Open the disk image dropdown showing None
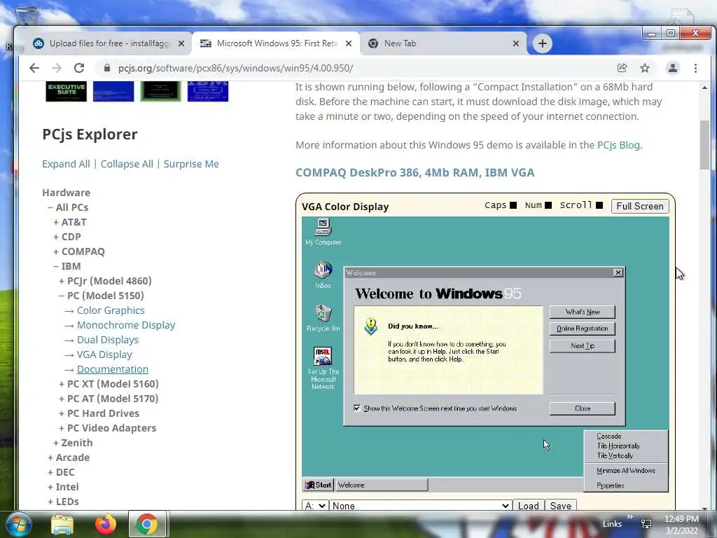The width and height of the screenshot is (717, 538). click(420, 506)
